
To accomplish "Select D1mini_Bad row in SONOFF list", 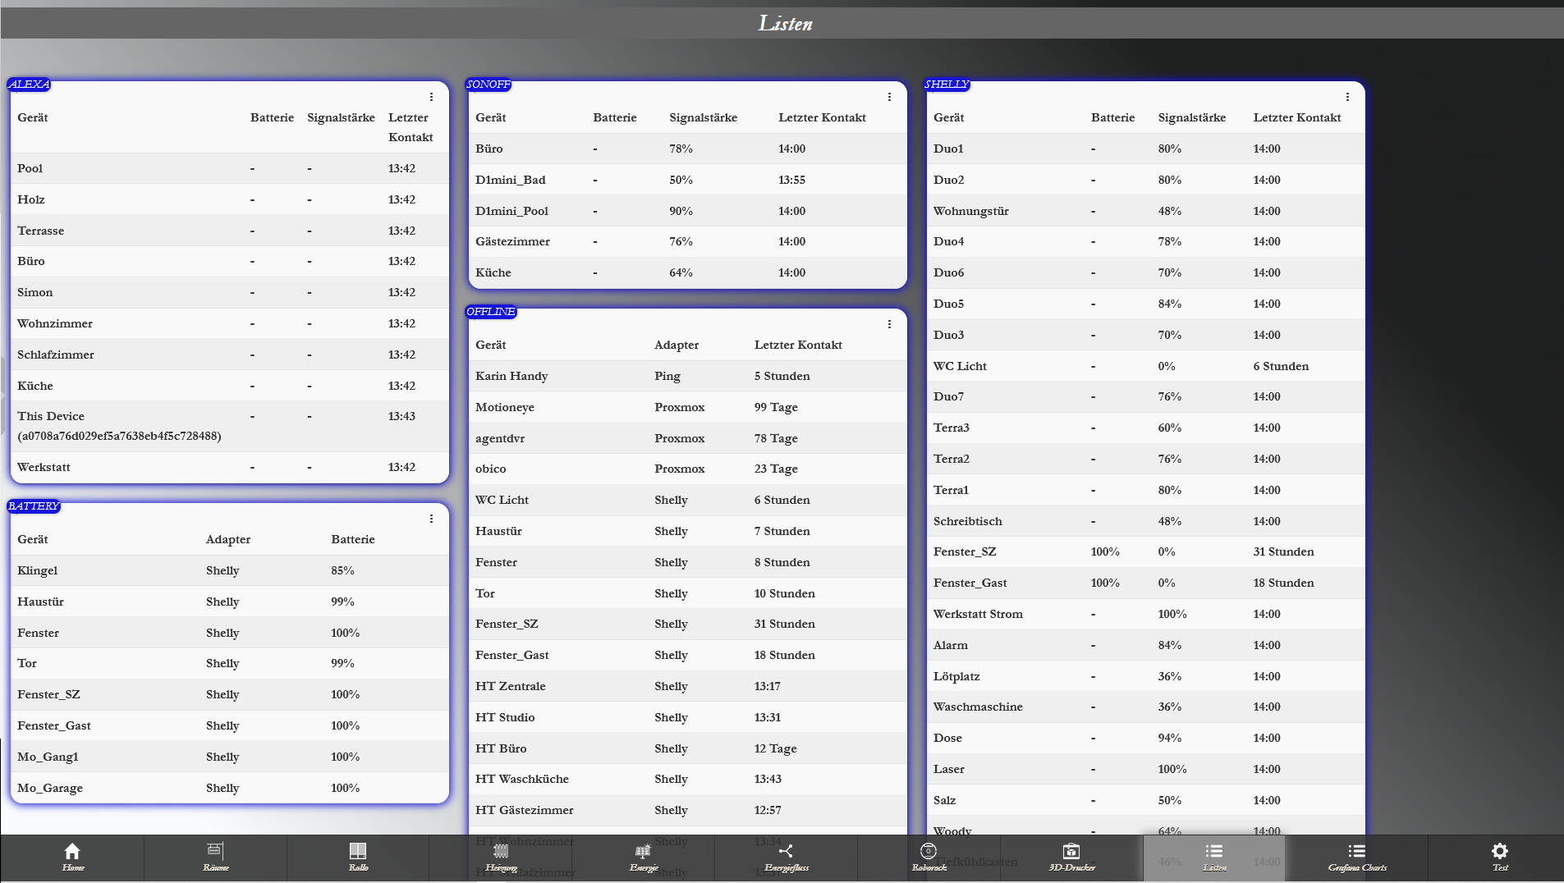I will (687, 180).
